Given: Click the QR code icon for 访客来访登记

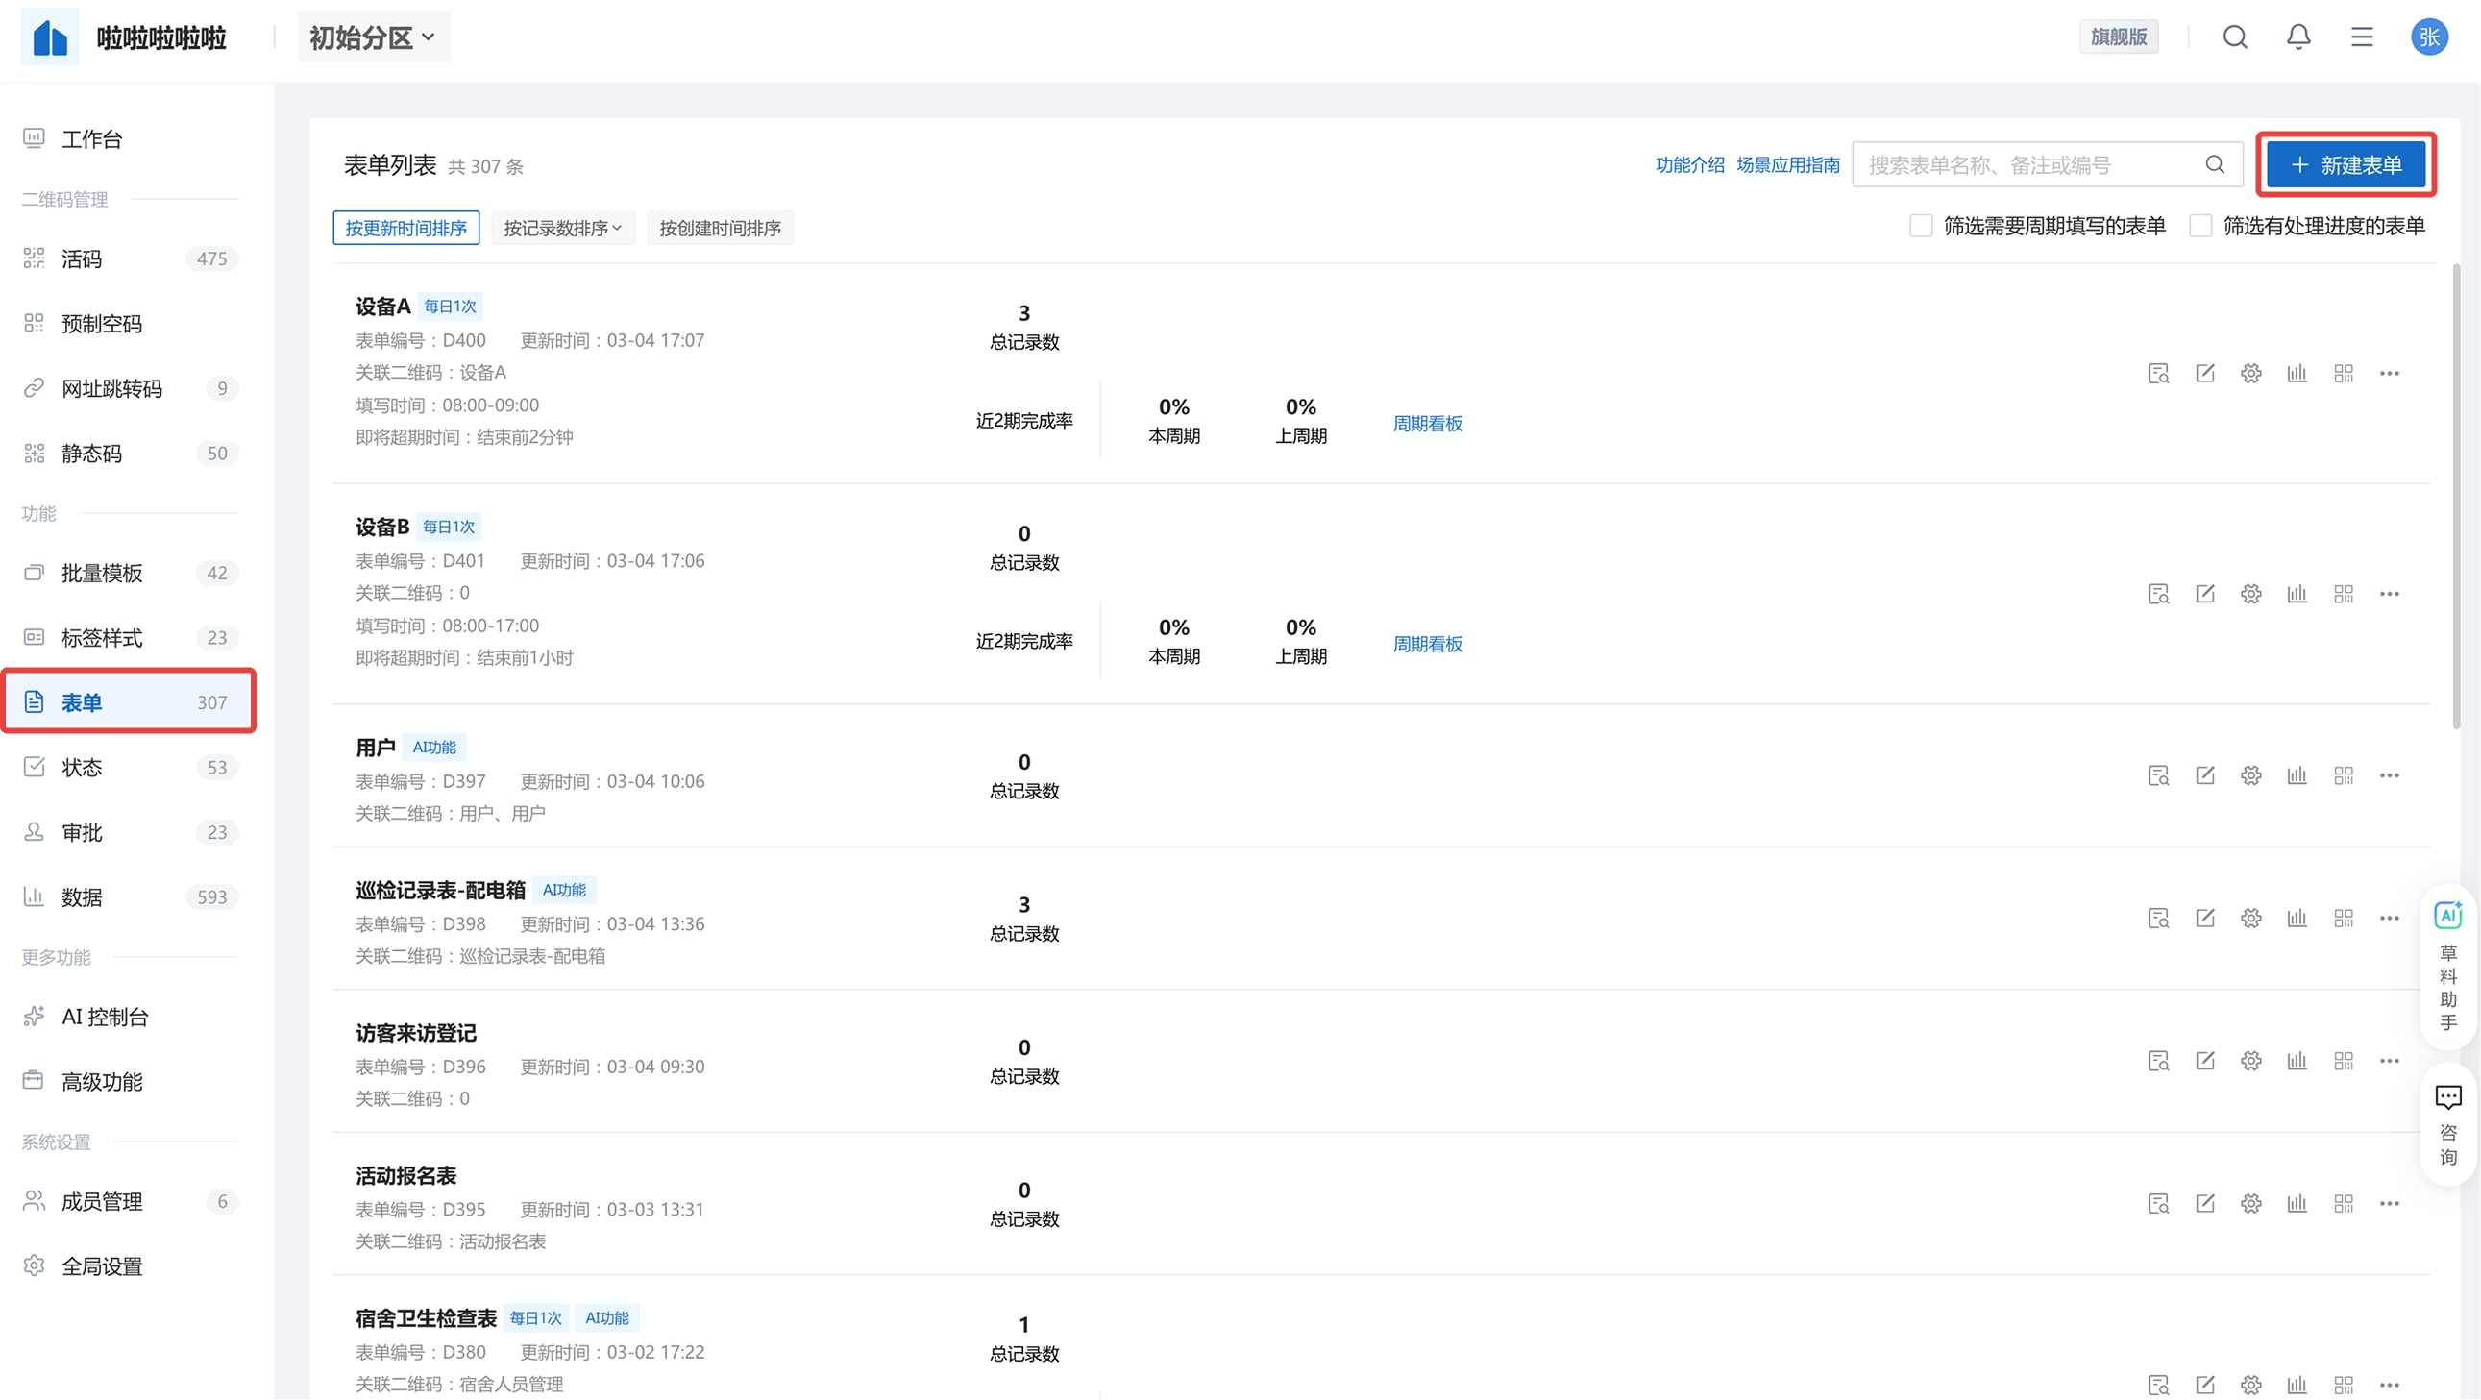Looking at the screenshot, I should 2343,1061.
